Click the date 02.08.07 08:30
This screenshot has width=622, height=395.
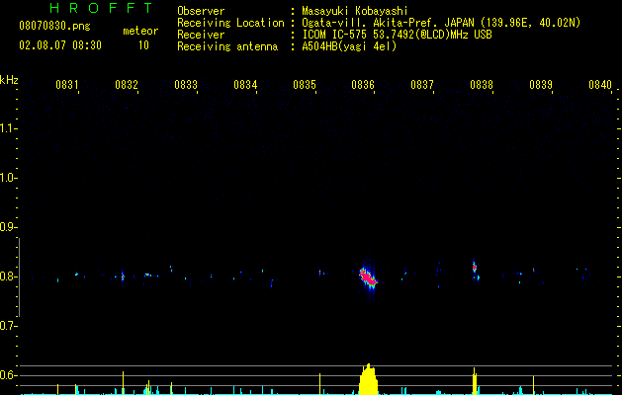click(60, 45)
